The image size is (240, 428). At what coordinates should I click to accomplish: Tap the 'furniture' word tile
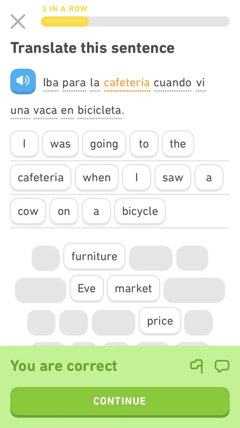[94, 256]
